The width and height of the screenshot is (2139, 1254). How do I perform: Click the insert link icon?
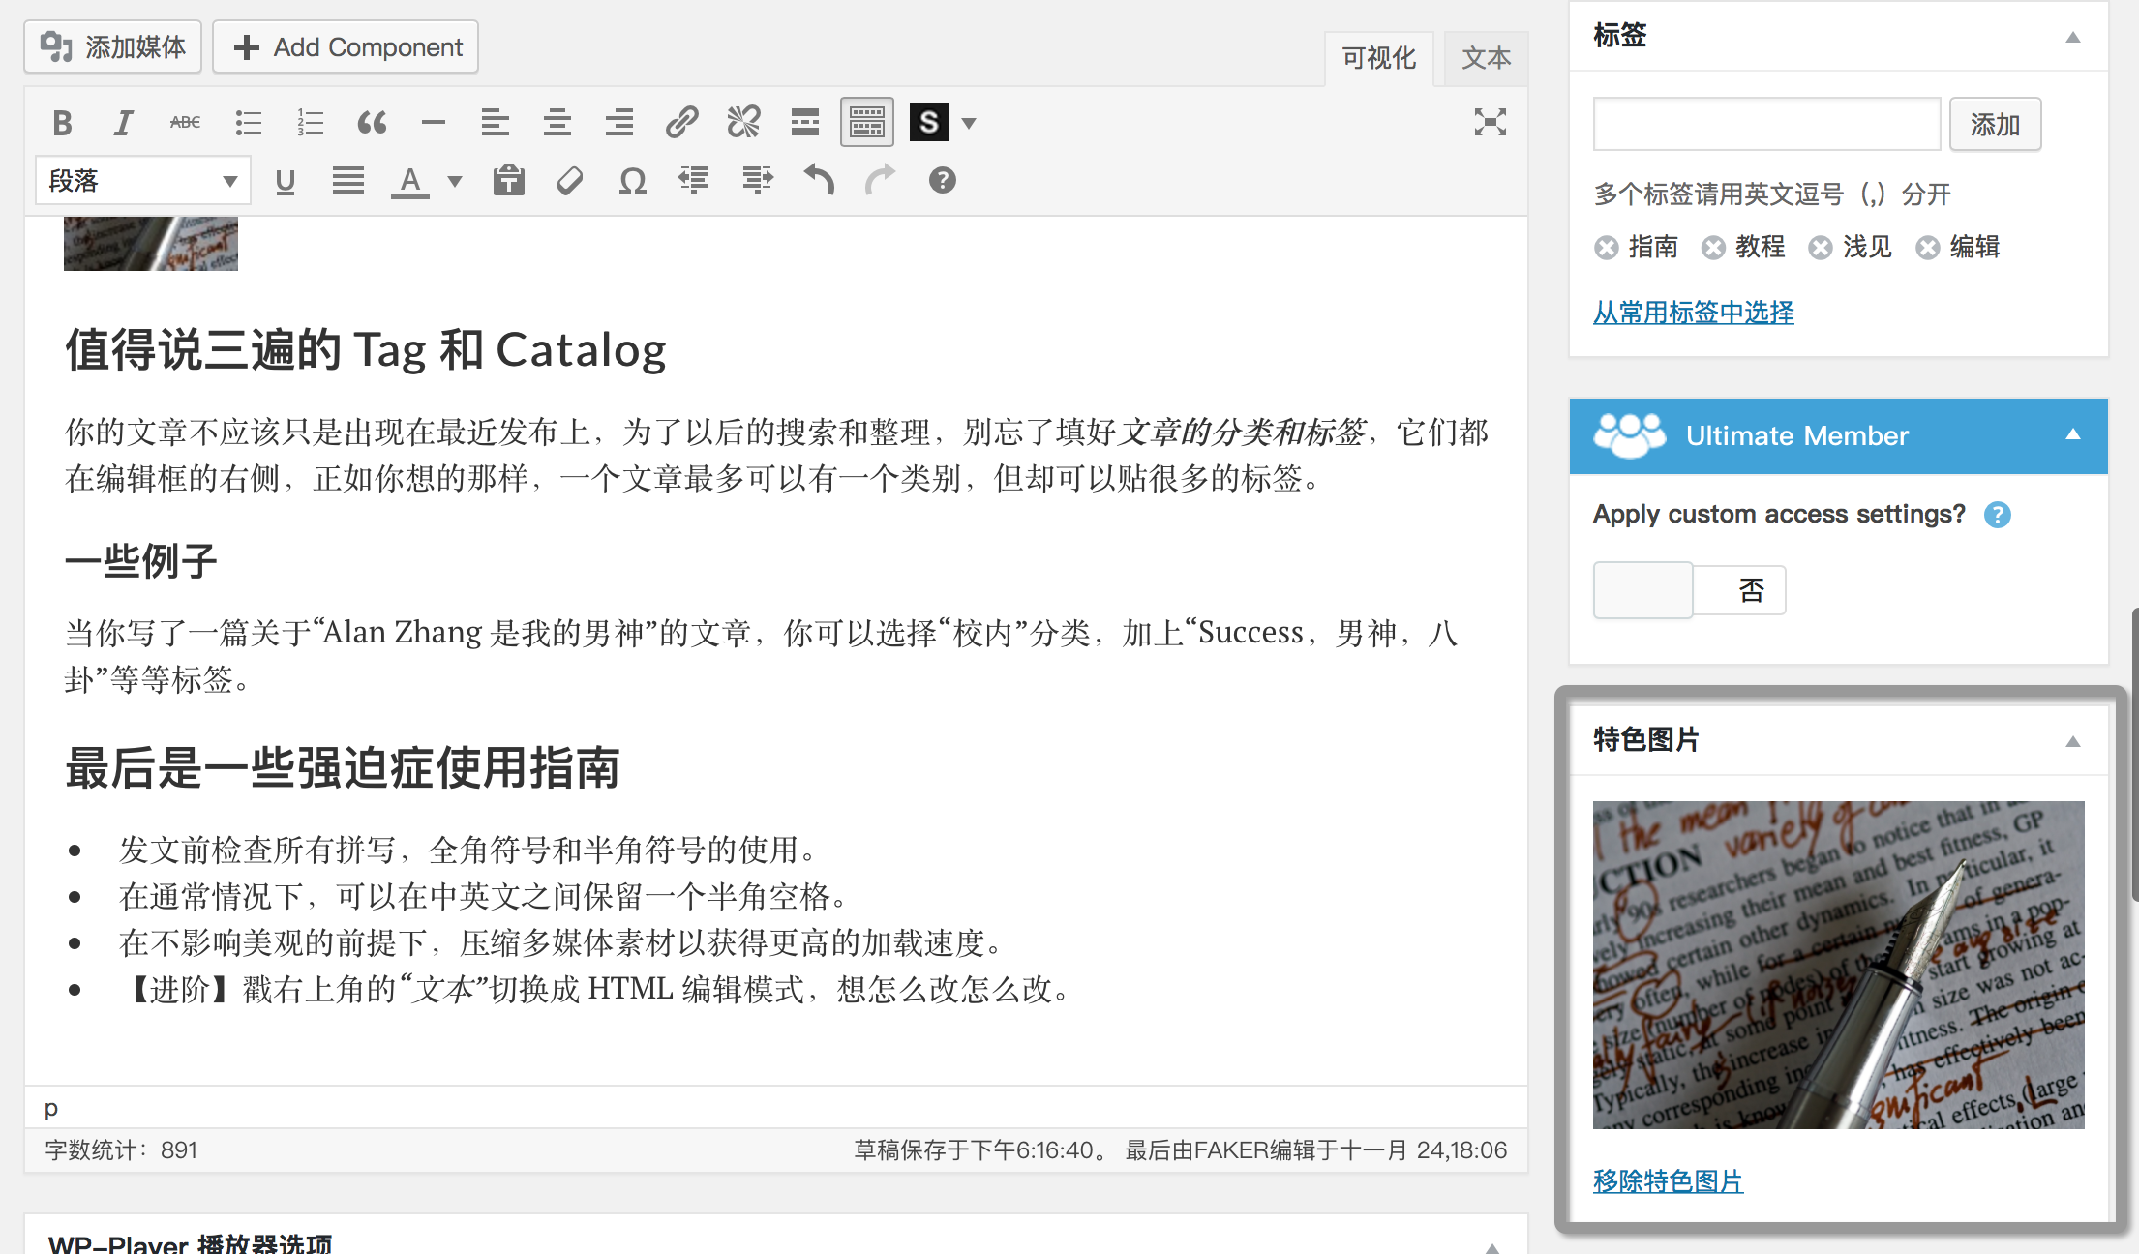coord(681,123)
